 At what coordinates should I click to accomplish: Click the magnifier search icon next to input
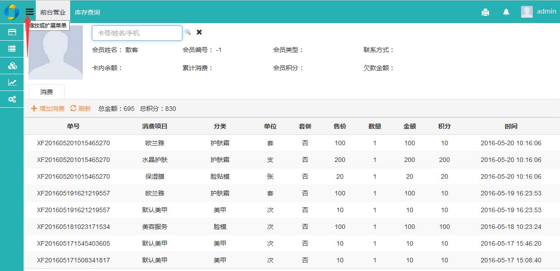[x=188, y=32]
